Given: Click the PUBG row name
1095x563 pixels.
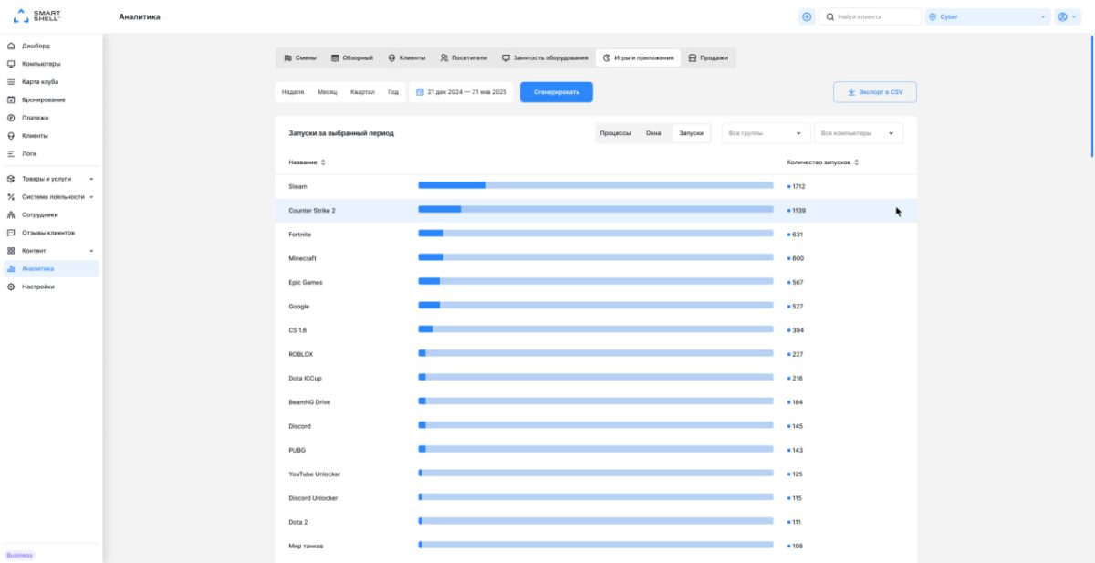Looking at the screenshot, I should pos(297,450).
